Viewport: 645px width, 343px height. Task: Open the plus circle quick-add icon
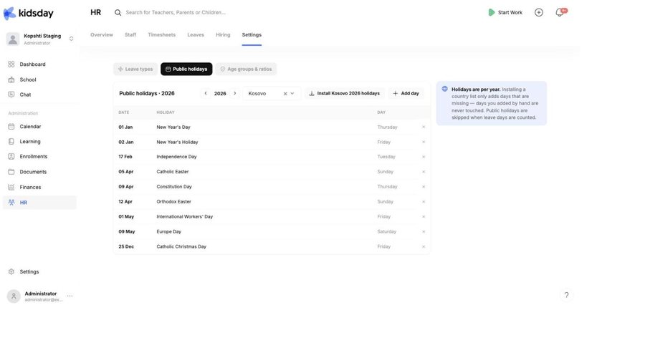[x=538, y=12]
